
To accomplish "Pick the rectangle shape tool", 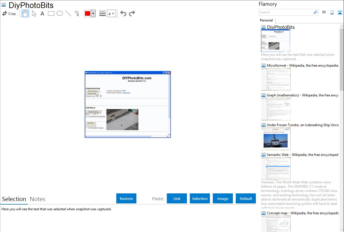I will pyautogui.click(x=51, y=13).
